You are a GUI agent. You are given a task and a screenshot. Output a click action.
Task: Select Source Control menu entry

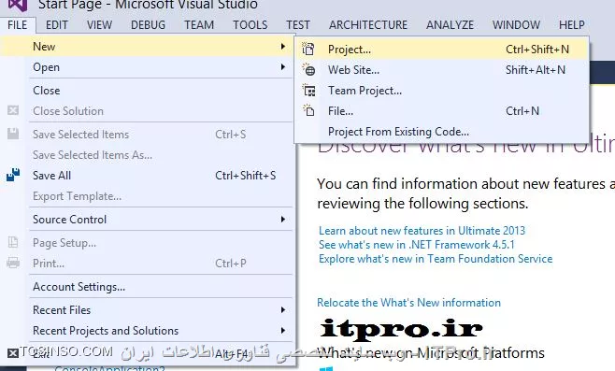click(x=147, y=220)
